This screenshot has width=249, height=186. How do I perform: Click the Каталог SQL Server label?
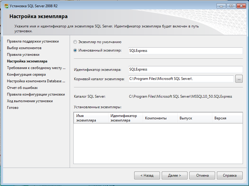[x=90, y=96]
